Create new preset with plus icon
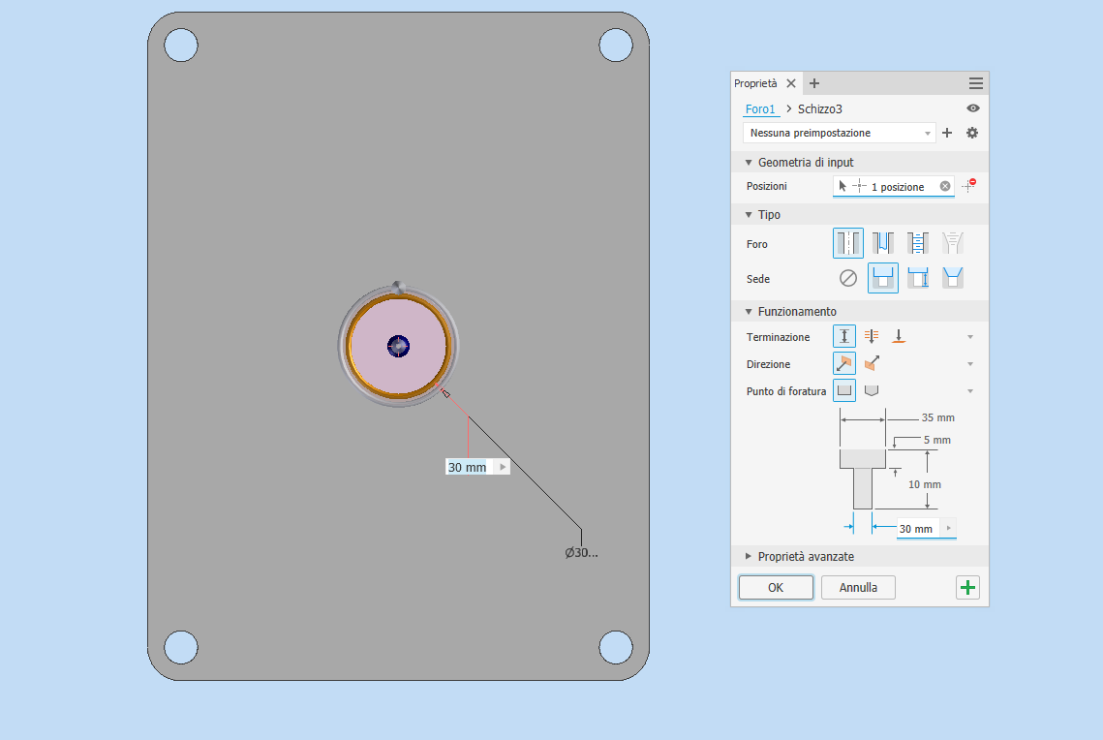This screenshot has width=1103, height=740. (x=947, y=133)
